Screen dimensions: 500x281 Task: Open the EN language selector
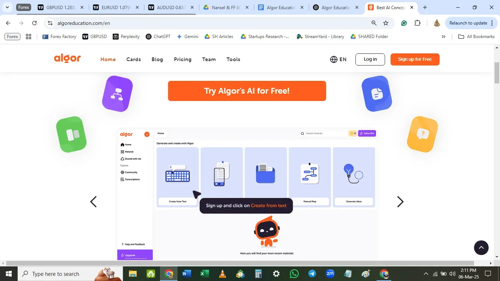338,59
